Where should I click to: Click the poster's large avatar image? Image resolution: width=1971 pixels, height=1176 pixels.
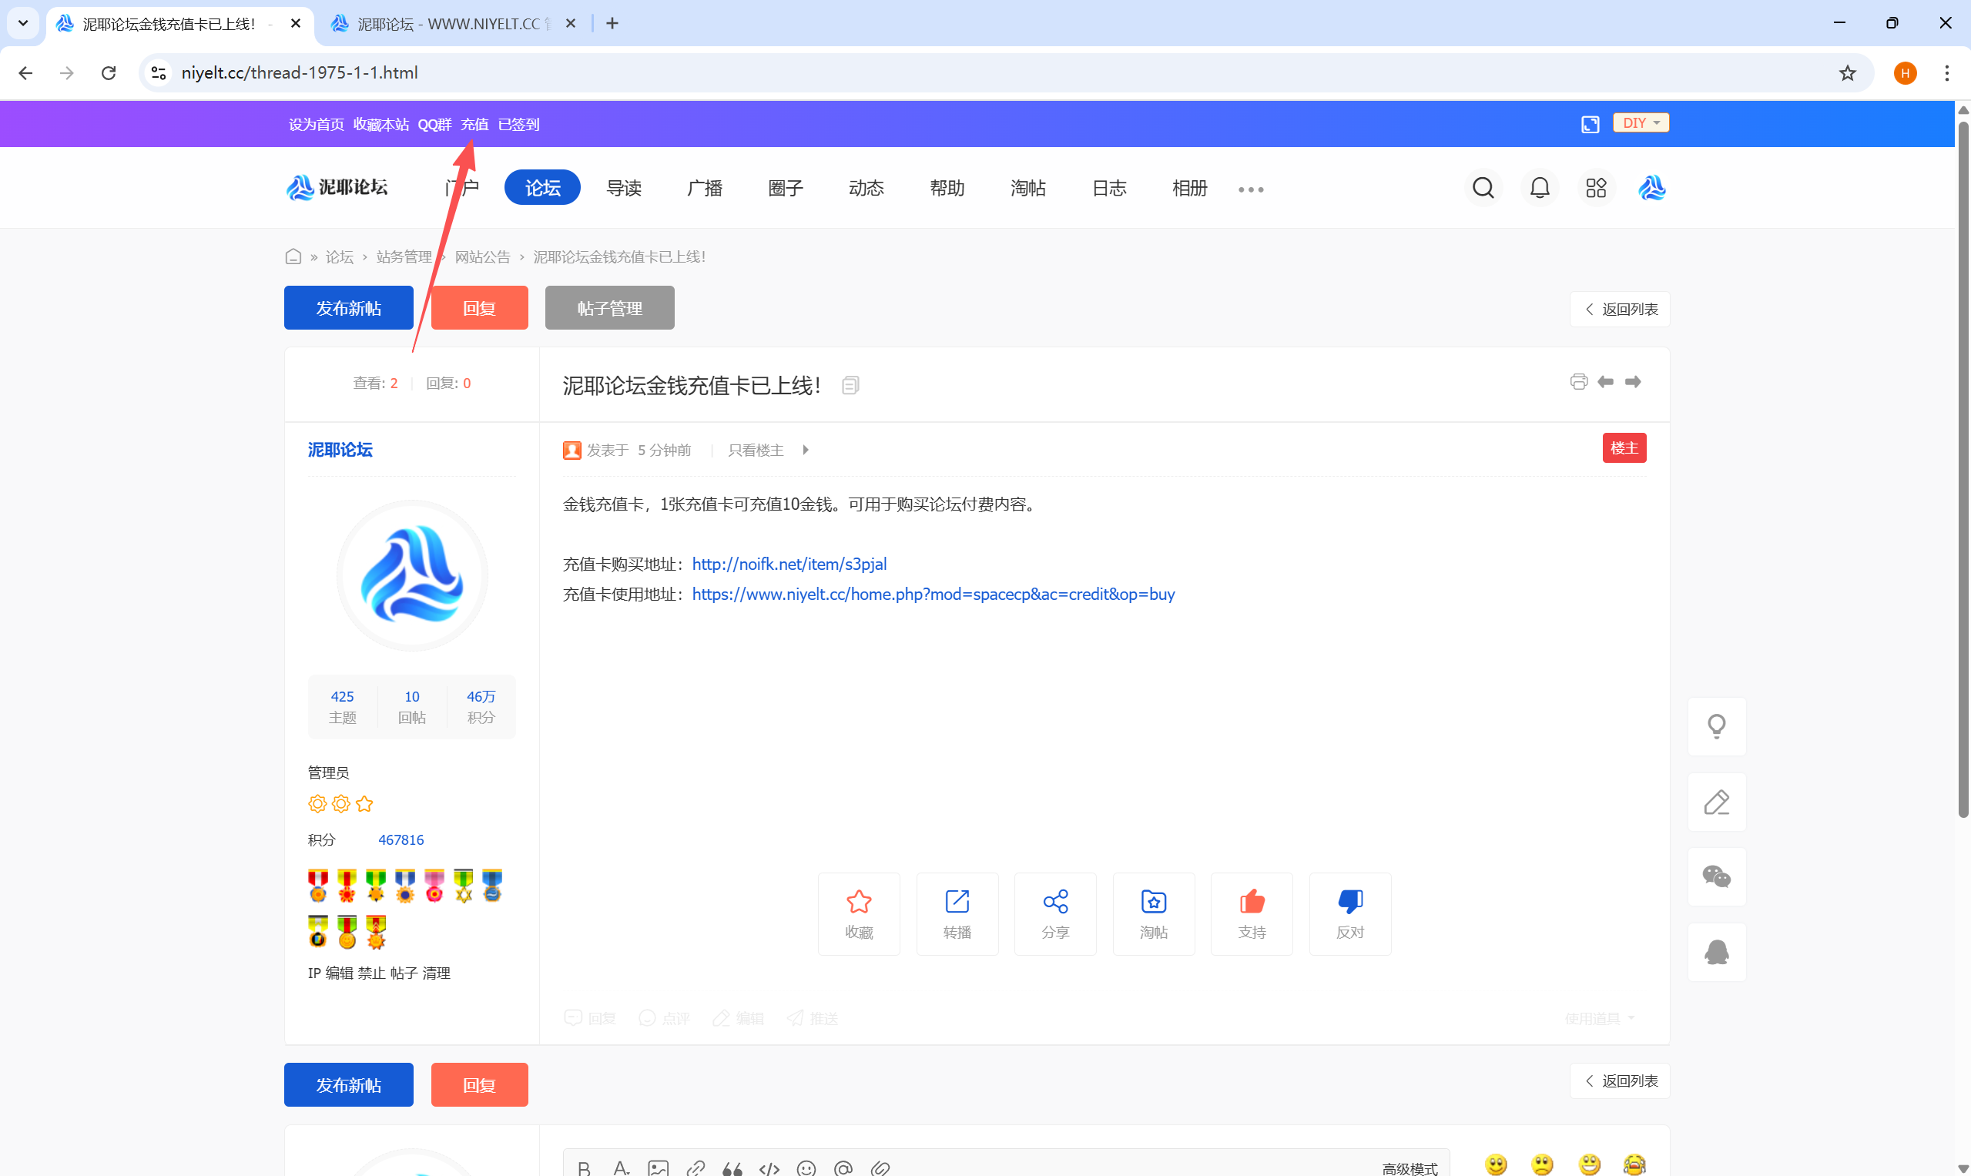pyautogui.click(x=412, y=575)
